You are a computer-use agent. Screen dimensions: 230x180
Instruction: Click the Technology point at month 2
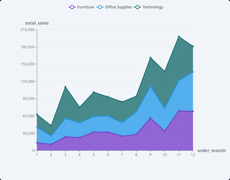51,125
